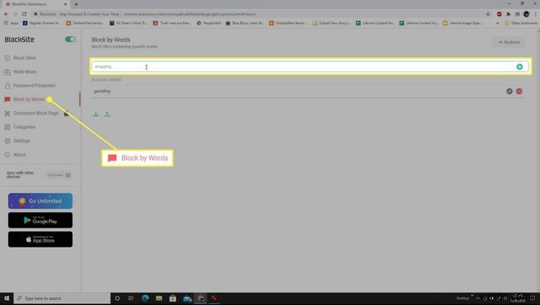
Task: Open the Apps bookmark shortcut
Action: click(x=11, y=23)
